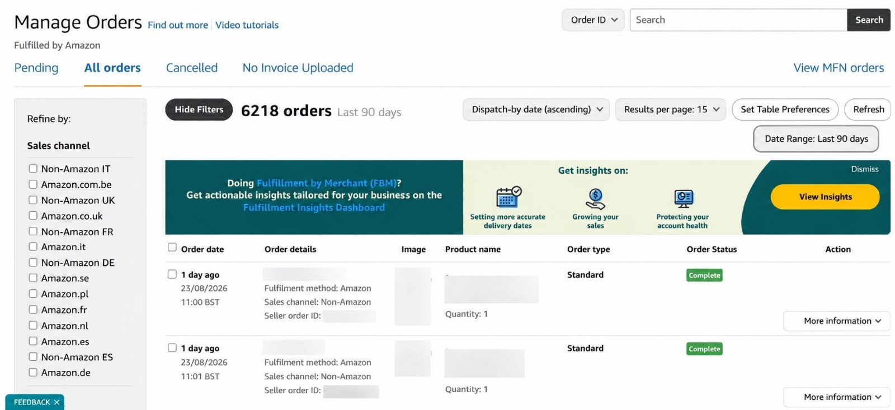Open the Cancelled orders tab
895x410 pixels.
click(192, 68)
